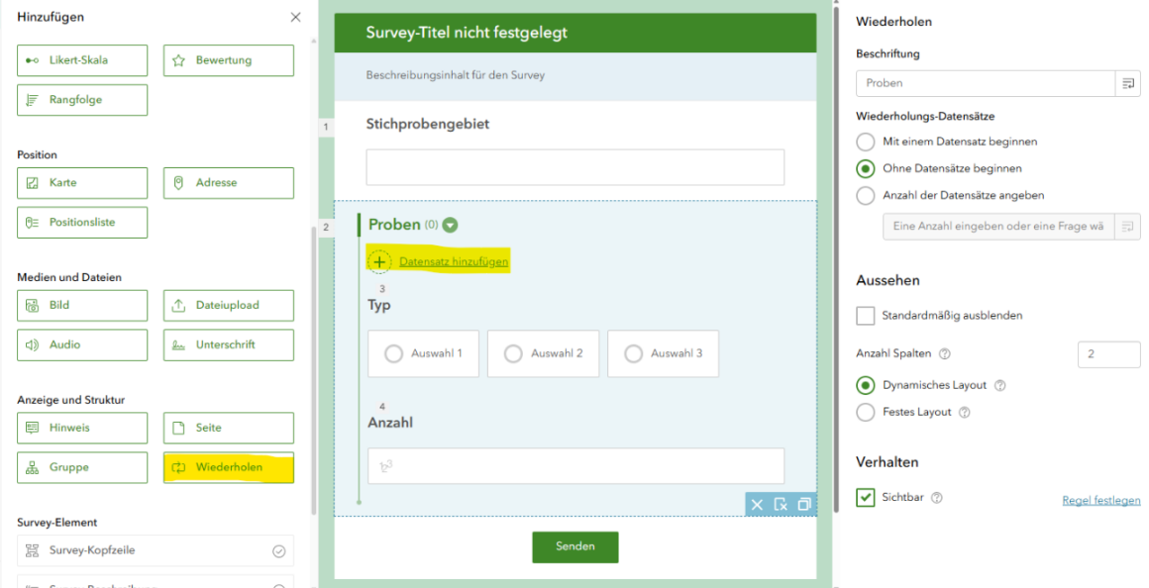The image size is (1149, 588).
Task: Click the Proben repeat title
Action: click(x=394, y=224)
